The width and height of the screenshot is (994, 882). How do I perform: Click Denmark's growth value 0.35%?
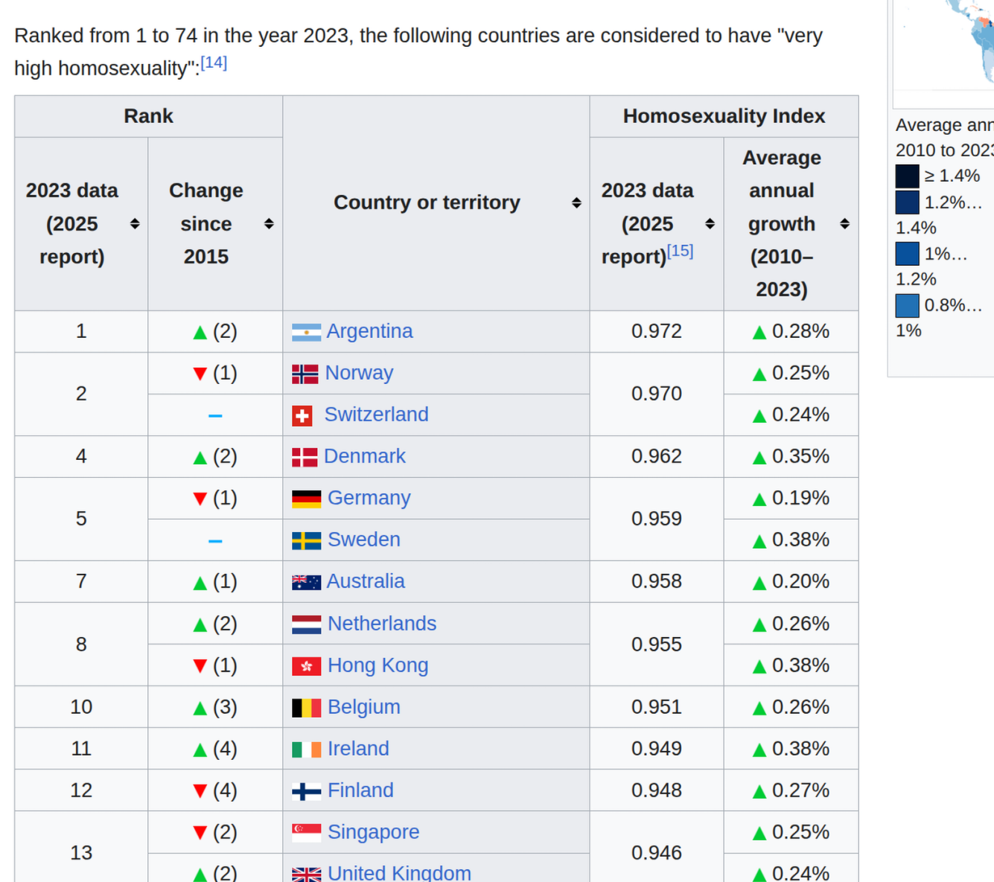click(800, 456)
